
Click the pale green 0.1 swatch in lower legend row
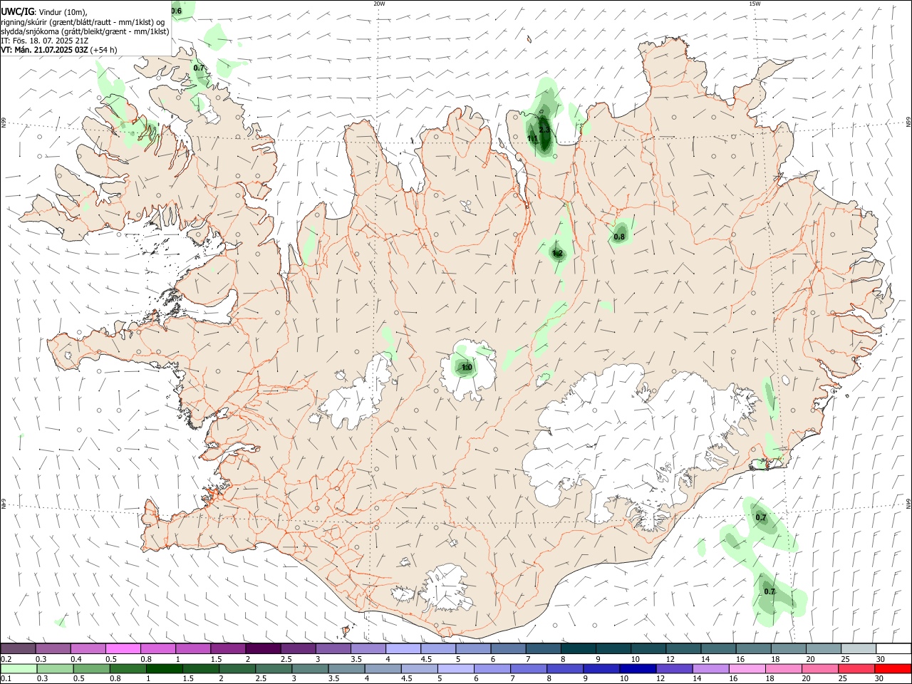tap(19, 668)
